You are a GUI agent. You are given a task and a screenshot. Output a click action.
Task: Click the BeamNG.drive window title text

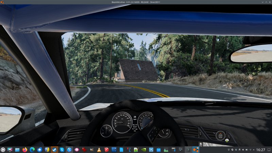click(x=136, y=2)
